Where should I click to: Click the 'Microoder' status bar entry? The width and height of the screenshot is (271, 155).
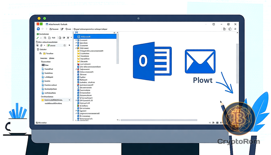[41, 123]
